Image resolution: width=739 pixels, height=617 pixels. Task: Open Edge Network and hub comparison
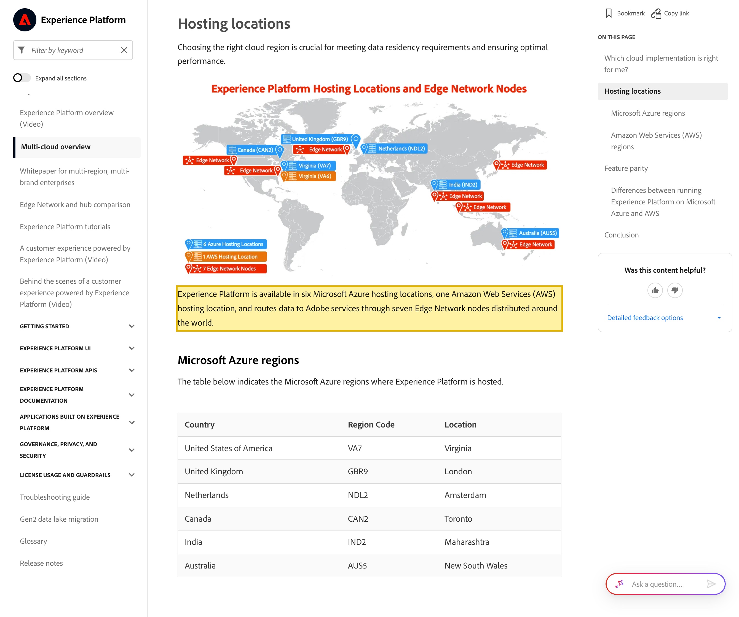click(75, 205)
